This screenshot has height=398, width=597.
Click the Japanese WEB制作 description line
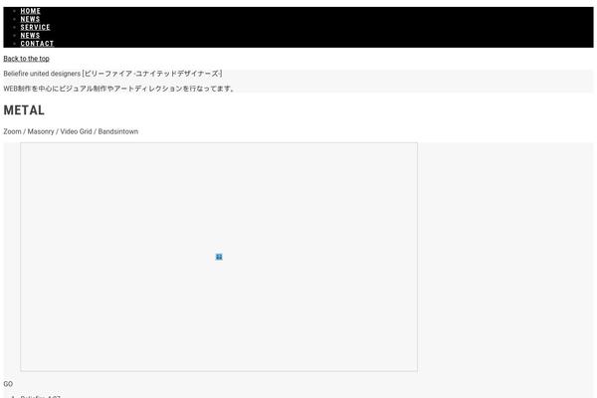(x=119, y=89)
